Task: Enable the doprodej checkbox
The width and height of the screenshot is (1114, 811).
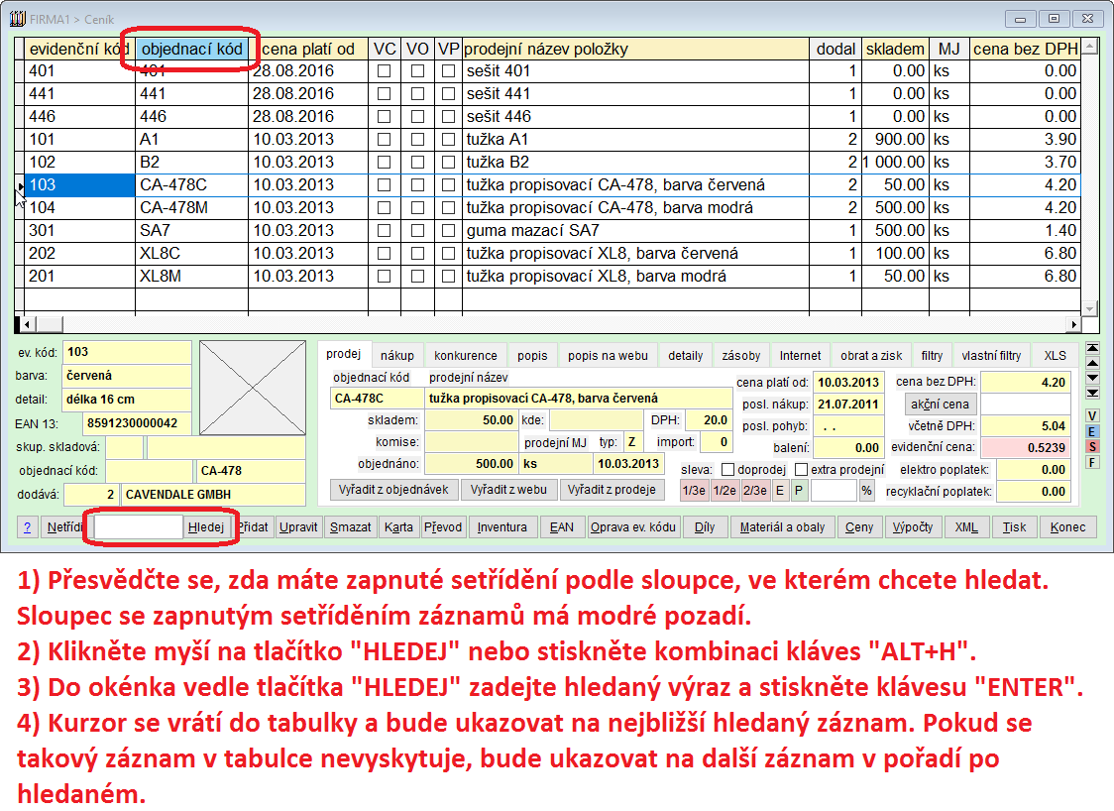Action: tap(727, 469)
